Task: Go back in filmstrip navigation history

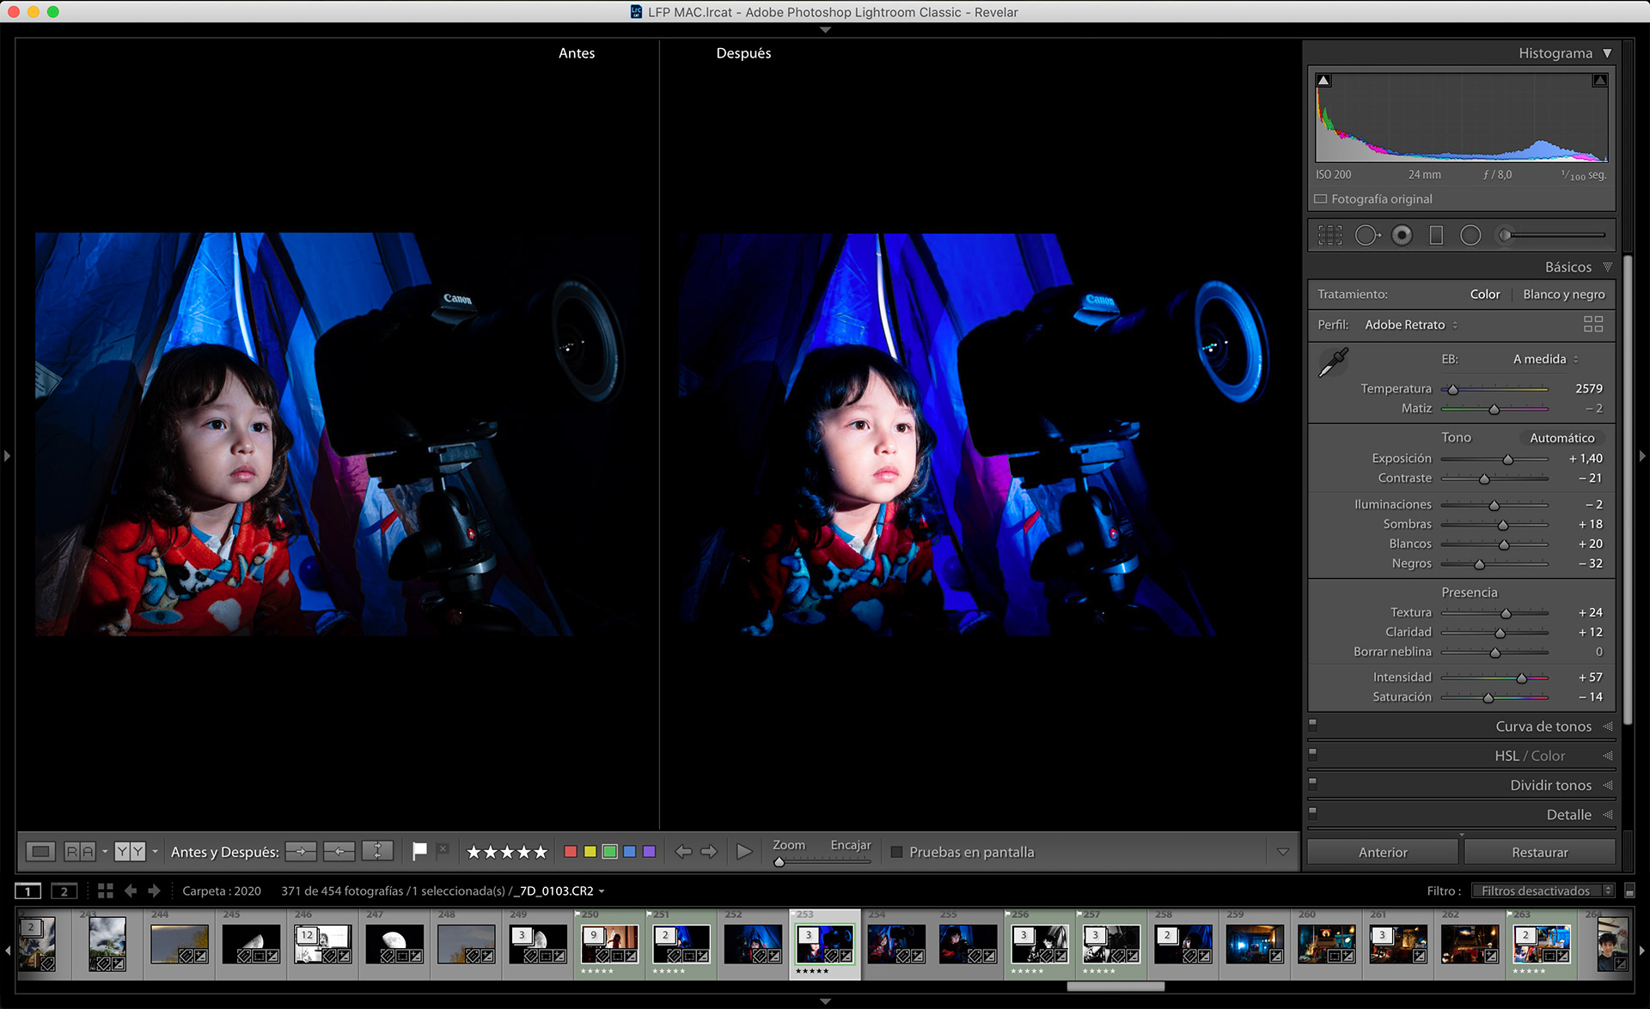Action: [131, 890]
